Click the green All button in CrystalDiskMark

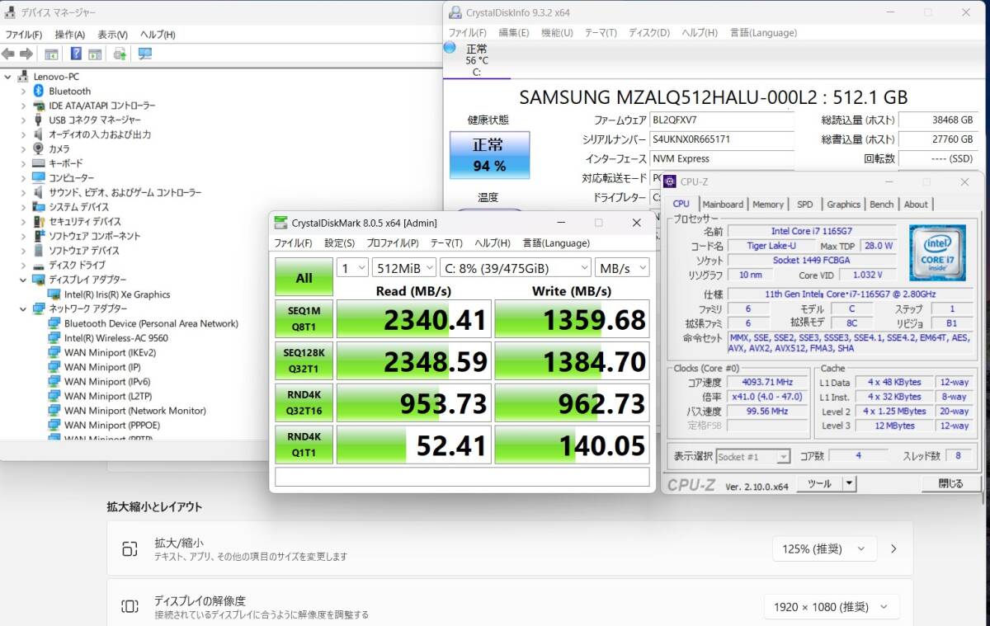[304, 277]
